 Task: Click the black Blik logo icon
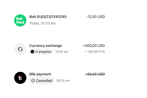click(20, 78)
